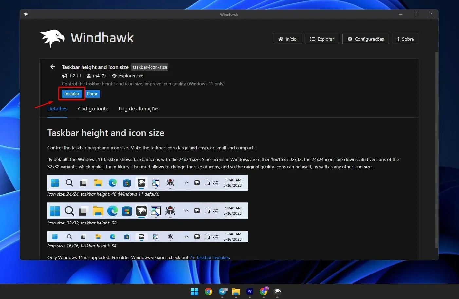Click the Instalar button

[x=72, y=94]
